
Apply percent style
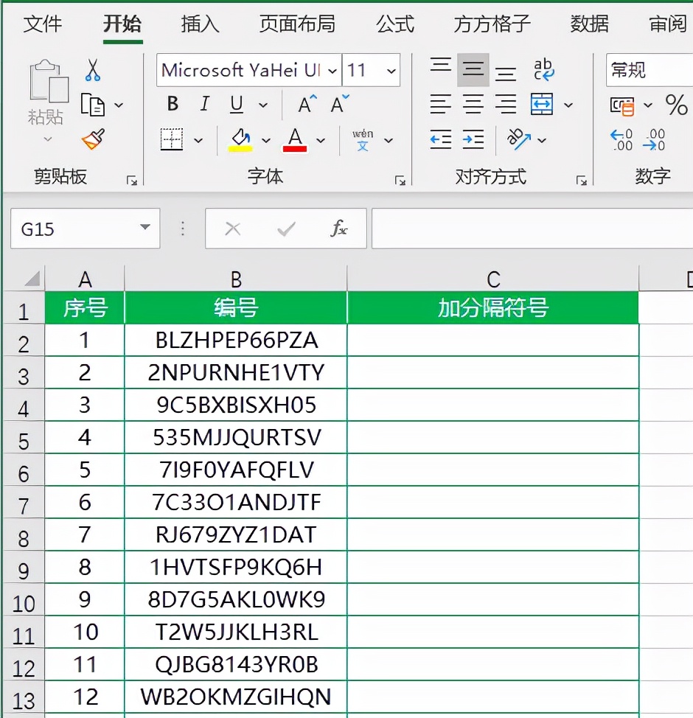[677, 105]
